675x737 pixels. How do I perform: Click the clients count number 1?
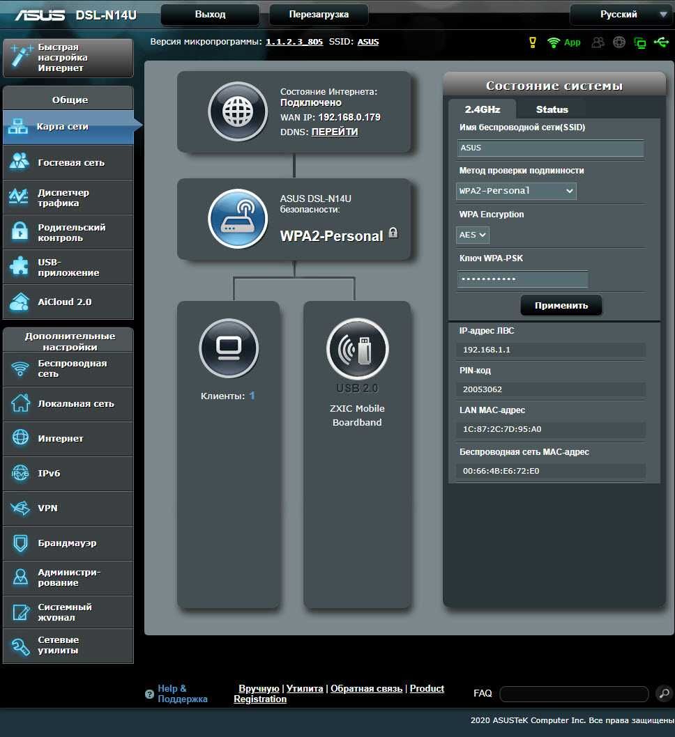(252, 396)
